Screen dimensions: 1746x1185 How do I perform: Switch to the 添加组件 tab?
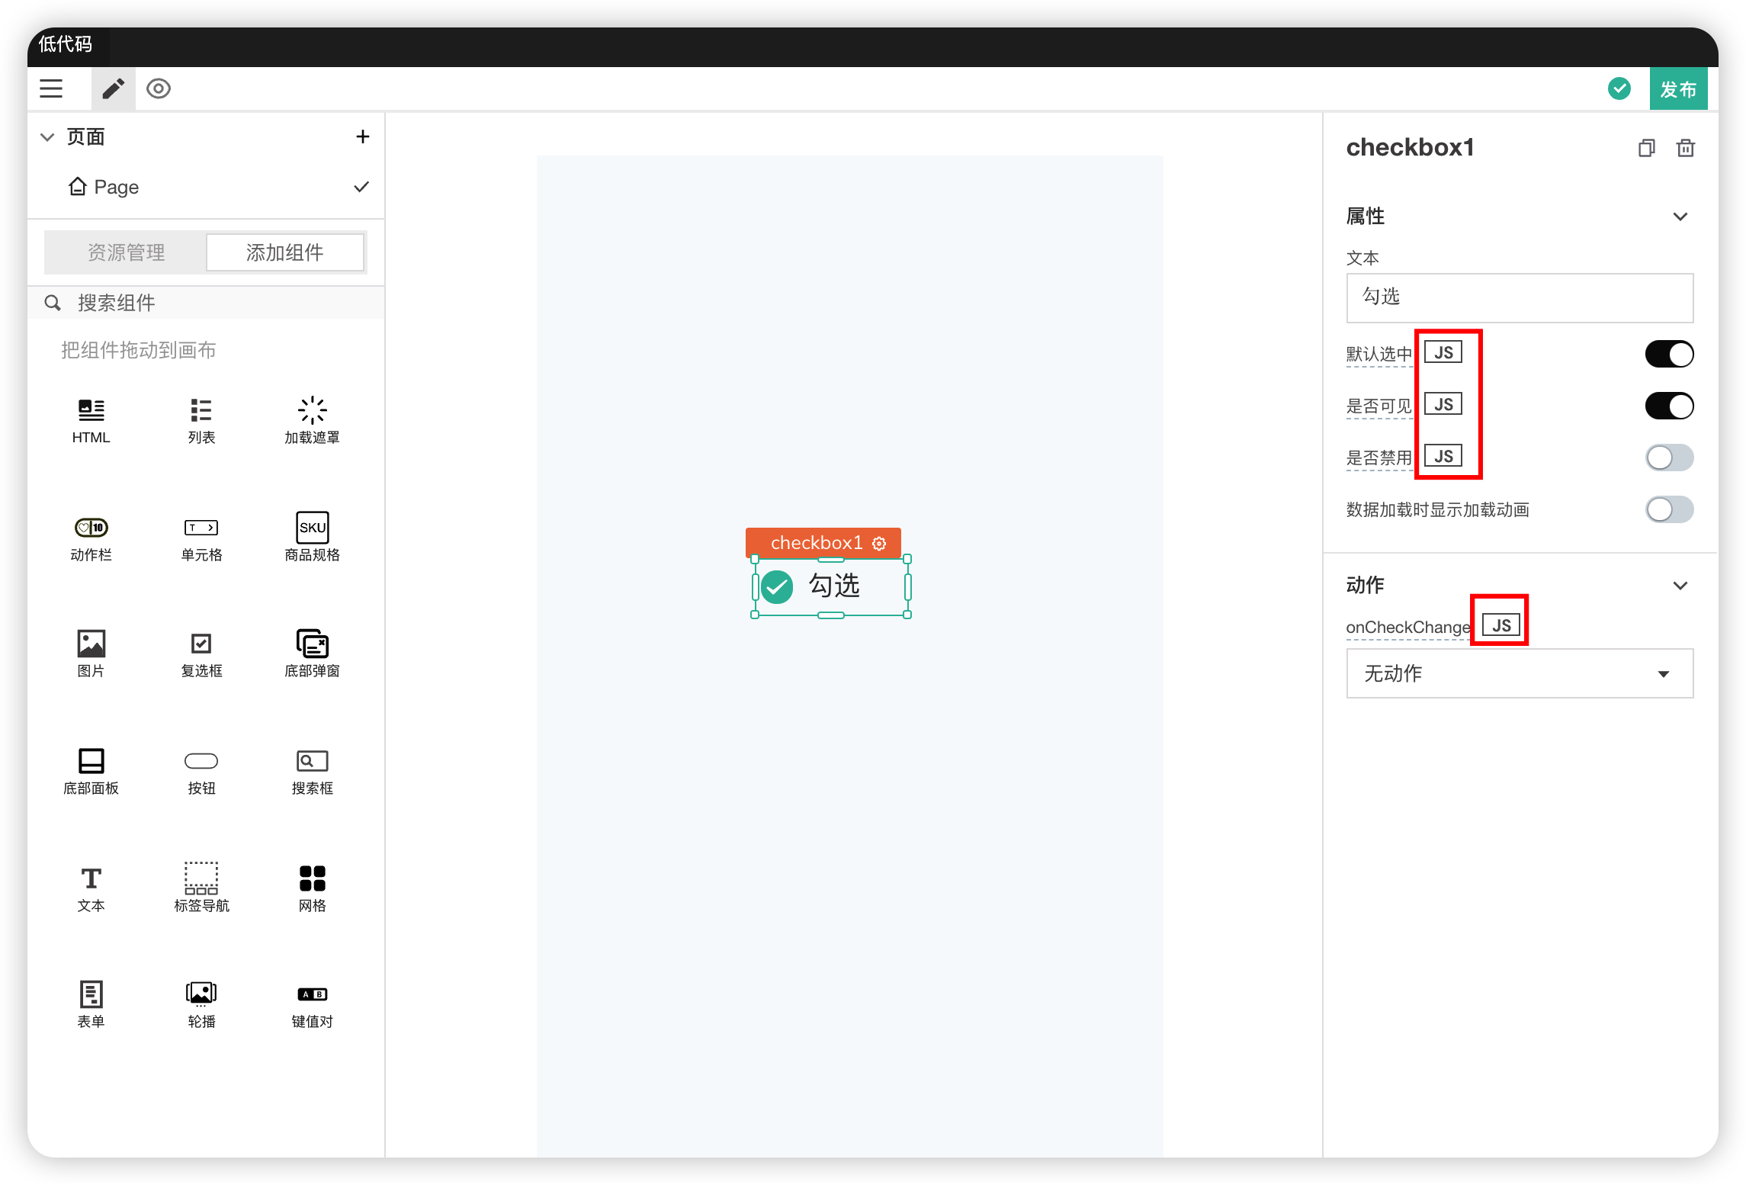pos(284,252)
